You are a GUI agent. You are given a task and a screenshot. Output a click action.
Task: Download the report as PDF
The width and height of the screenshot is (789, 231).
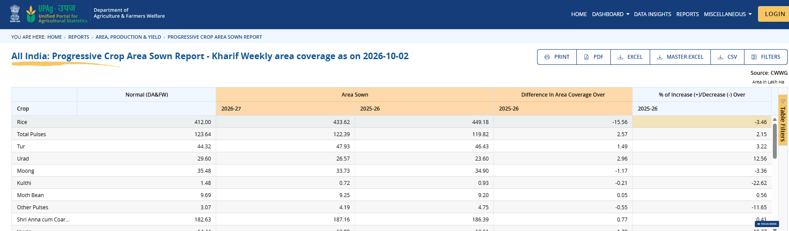[593, 57]
